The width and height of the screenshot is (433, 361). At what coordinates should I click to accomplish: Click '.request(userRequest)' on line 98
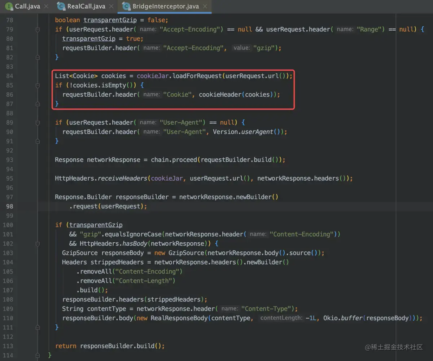[x=106, y=206]
